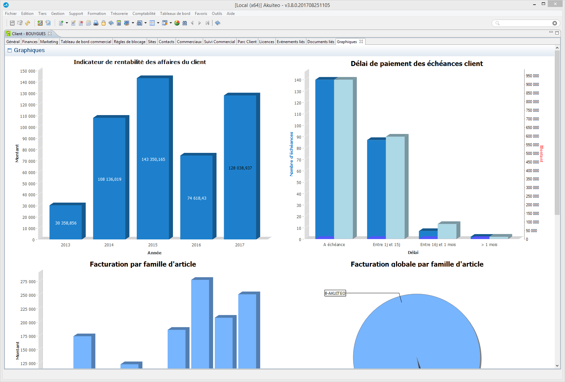Open the Comptabilité menu
Screen dimensions: 565x382
144,14
